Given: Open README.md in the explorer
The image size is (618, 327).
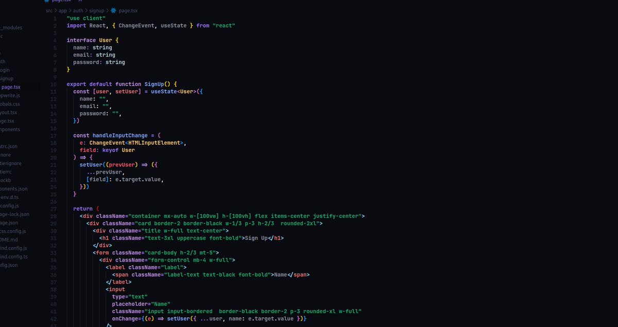Looking at the screenshot, I should tap(9, 240).
